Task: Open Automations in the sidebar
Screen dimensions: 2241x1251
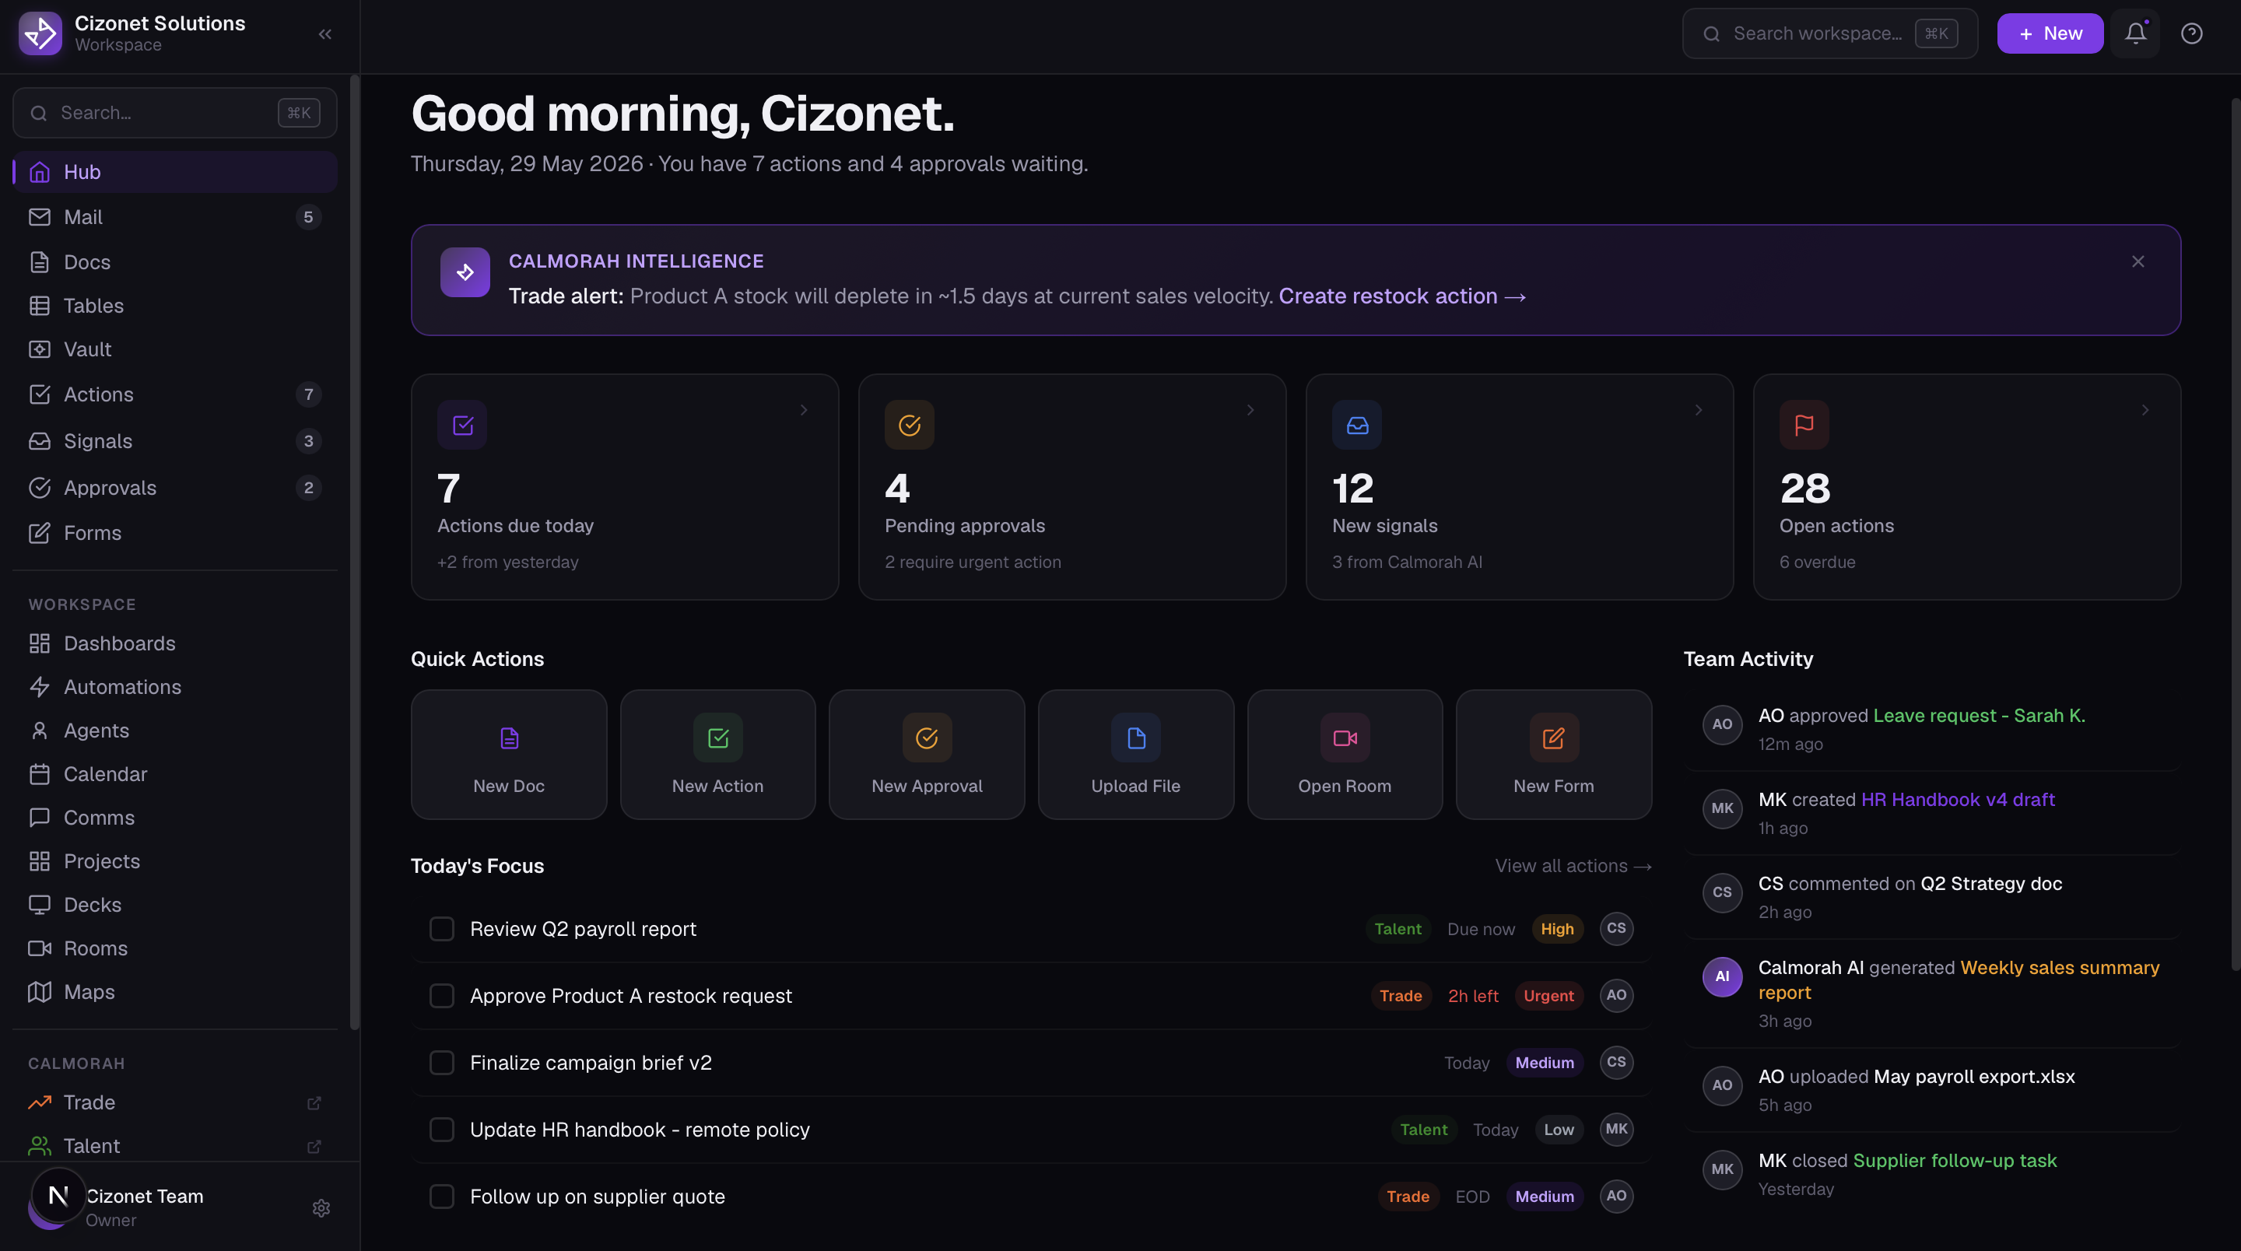Action: (175, 686)
